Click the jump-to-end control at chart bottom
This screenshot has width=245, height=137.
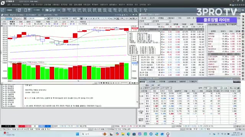tap(132, 83)
